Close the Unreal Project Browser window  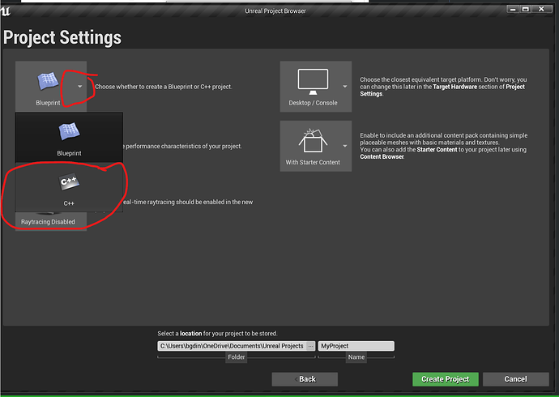click(541, 9)
